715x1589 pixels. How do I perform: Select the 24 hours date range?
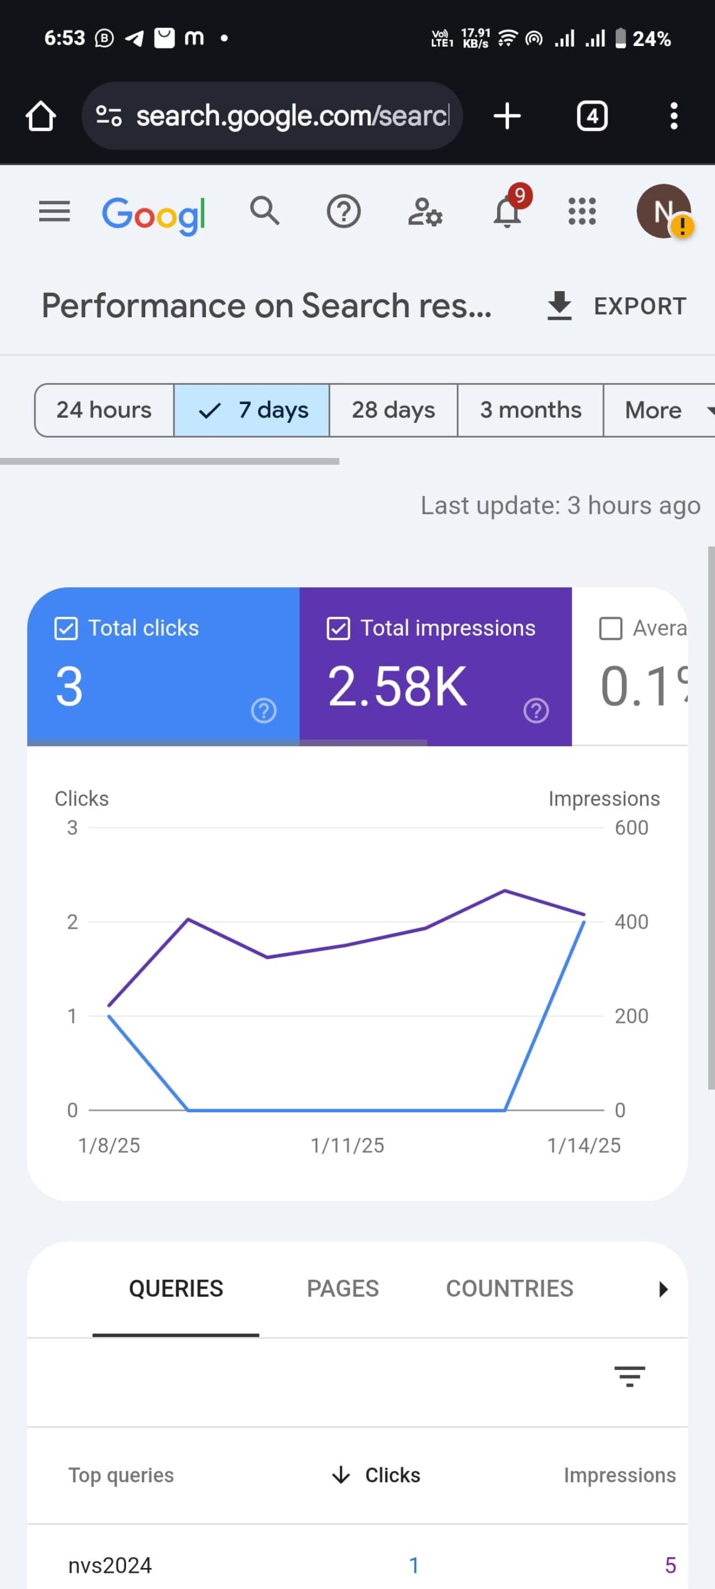point(104,410)
